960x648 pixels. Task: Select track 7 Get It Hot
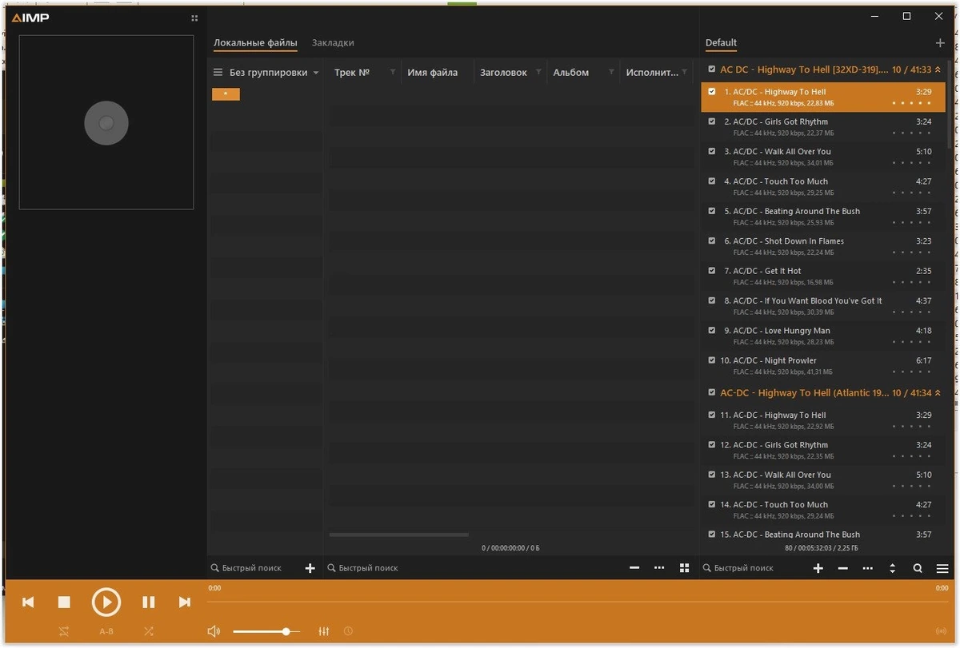pyautogui.click(x=823, y=276)
